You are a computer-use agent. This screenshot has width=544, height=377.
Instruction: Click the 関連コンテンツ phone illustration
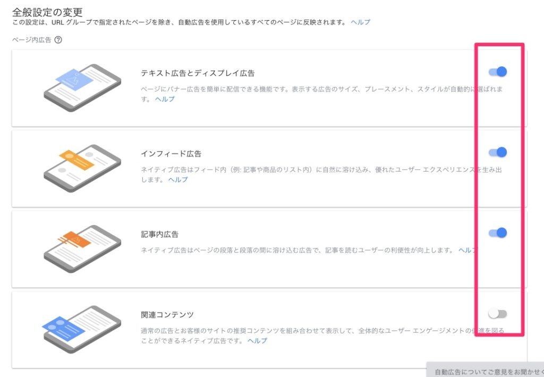[x=81, y=330]
